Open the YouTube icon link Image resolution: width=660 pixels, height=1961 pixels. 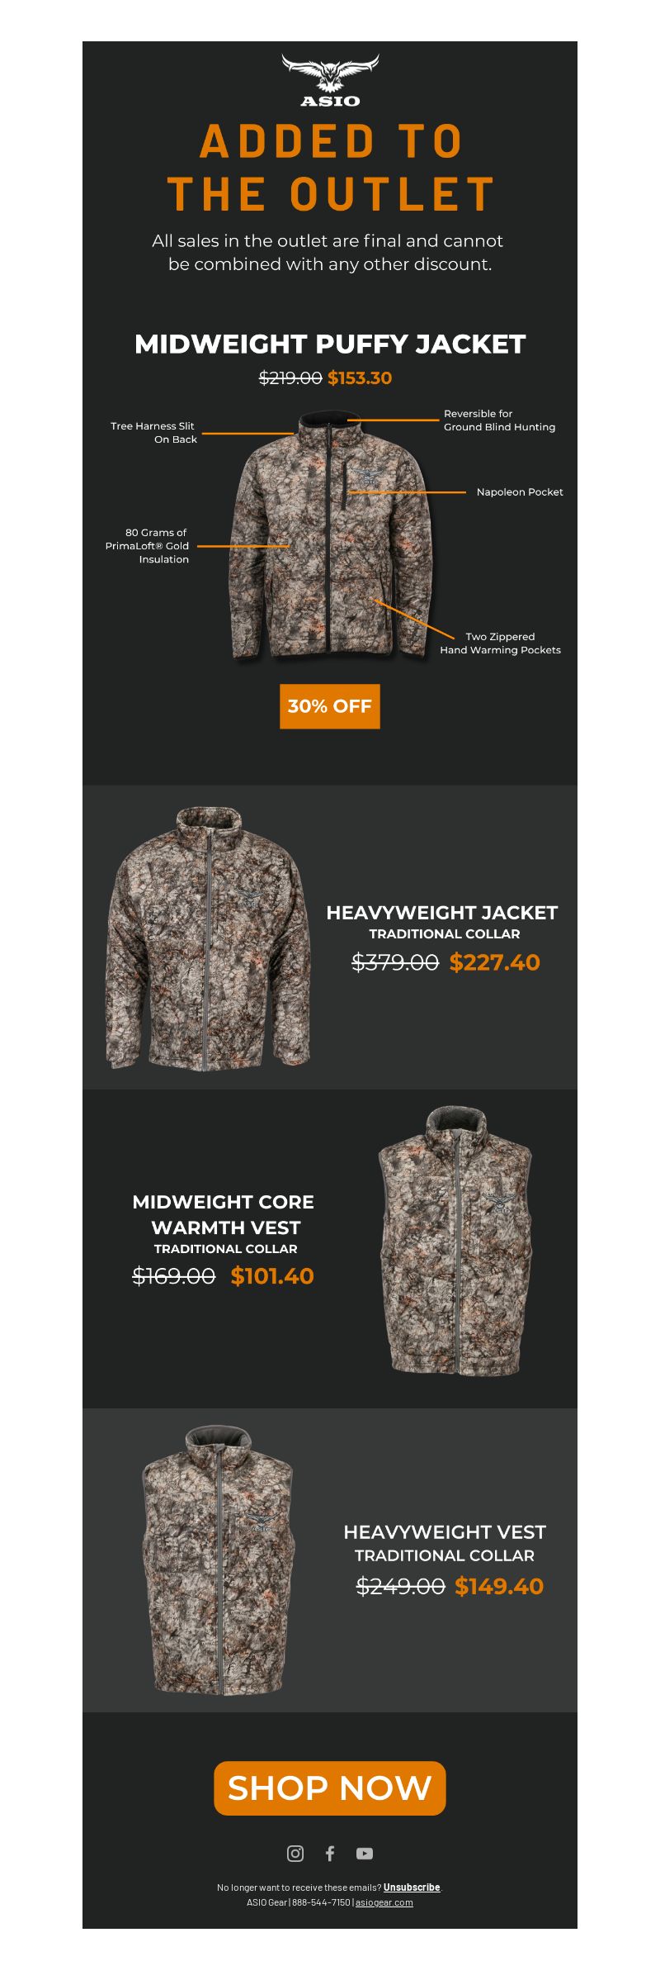(x=365, y=1853)
